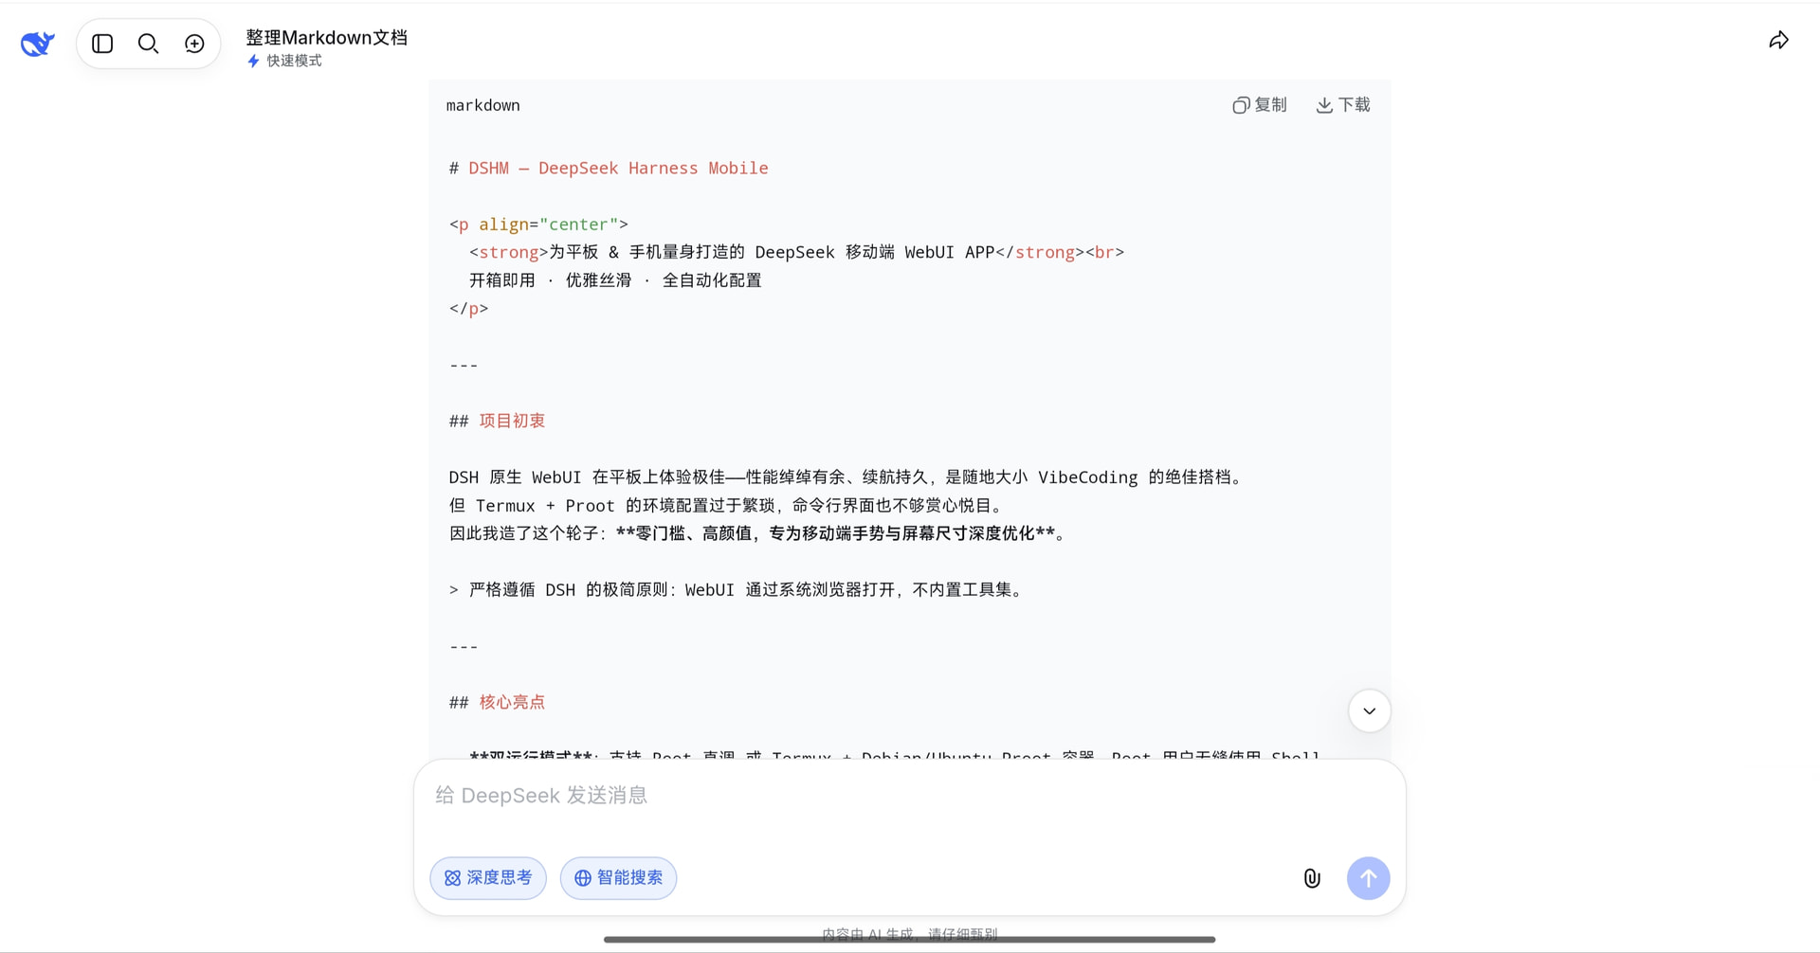Focus the 给 DeepSeek 发送消息 input
The width and height of the screenshot is (1820, 953).
[x=908, y=796]
